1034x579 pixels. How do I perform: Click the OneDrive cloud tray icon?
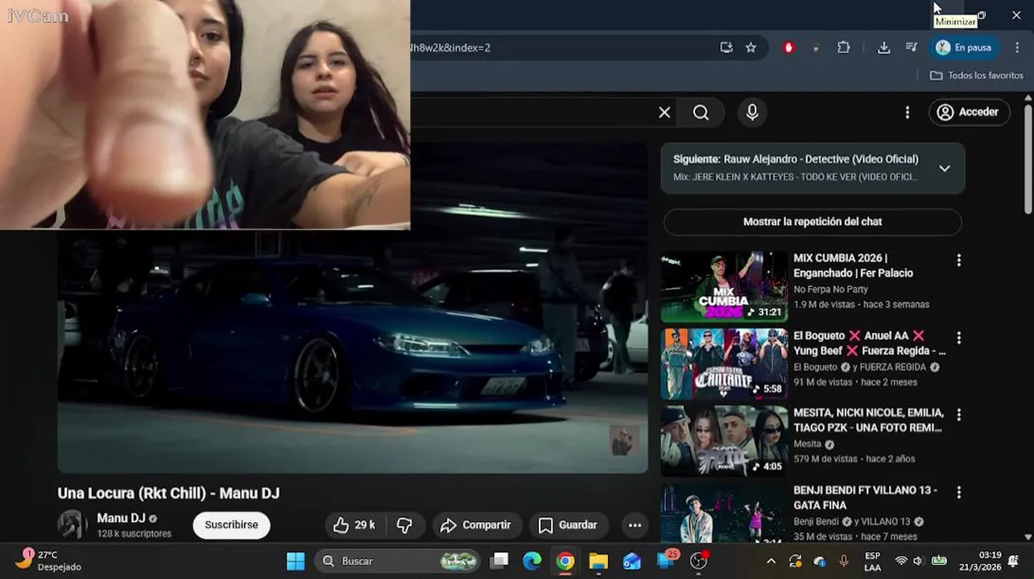pyautogui.click(x=820, y=561)
